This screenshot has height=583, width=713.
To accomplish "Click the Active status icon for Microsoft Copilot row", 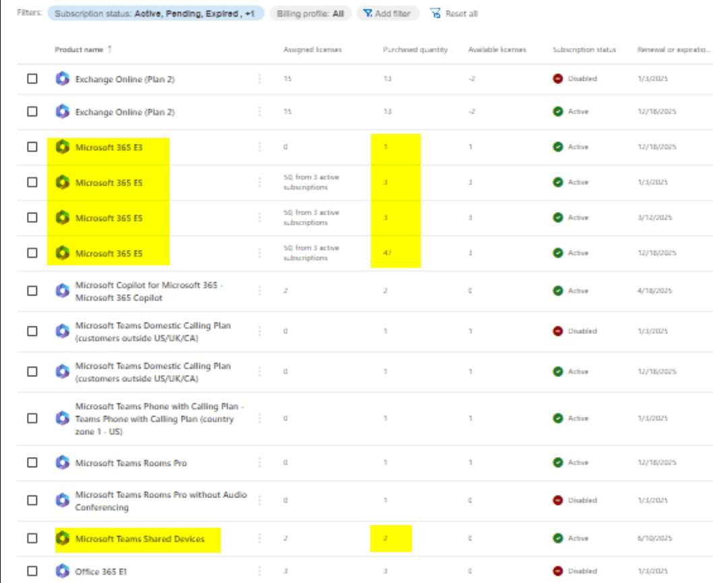I will pyautogui.click(x=558, y=291).
